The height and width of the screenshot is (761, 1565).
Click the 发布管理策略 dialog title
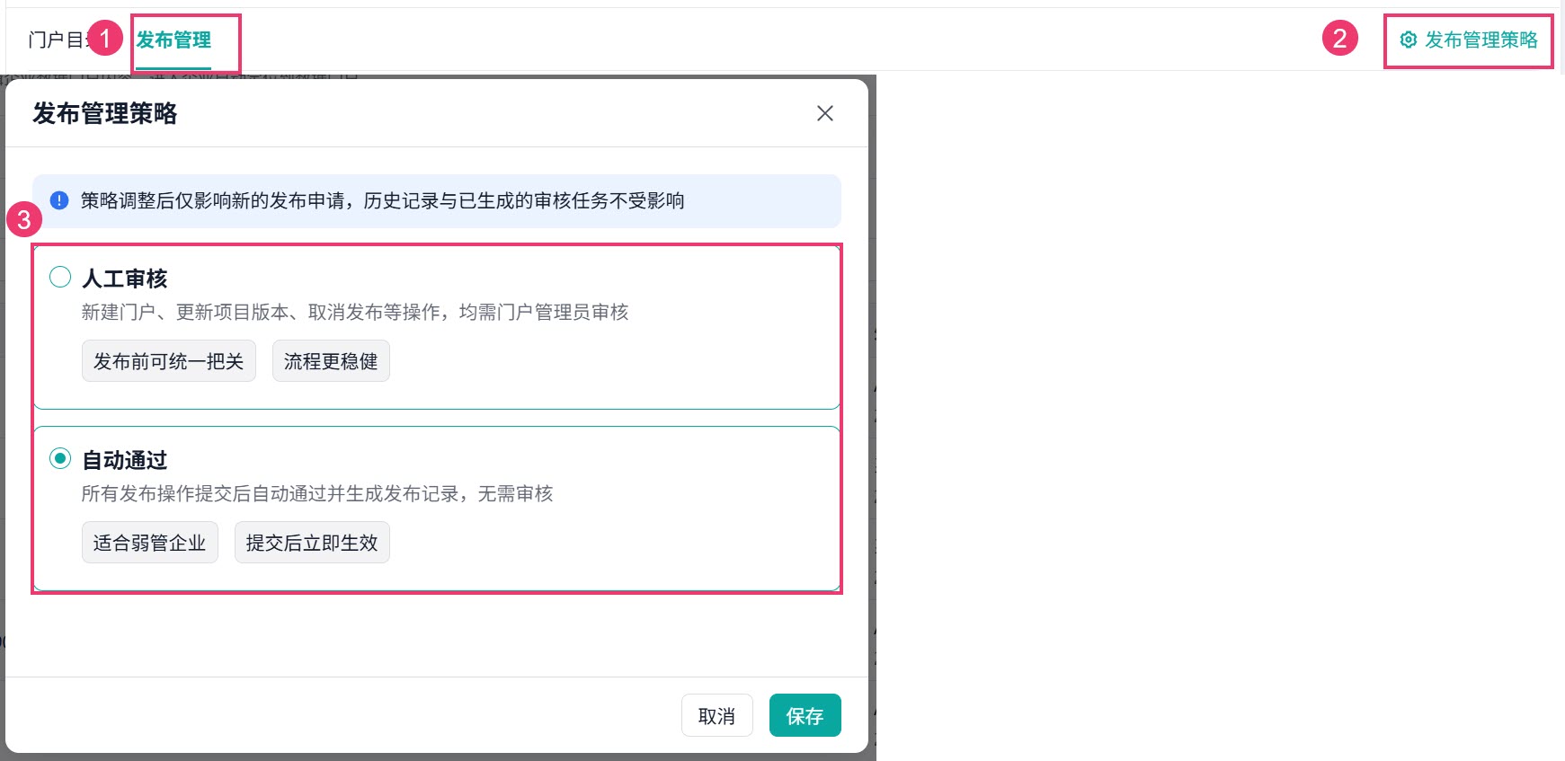[x=105, y=113]
